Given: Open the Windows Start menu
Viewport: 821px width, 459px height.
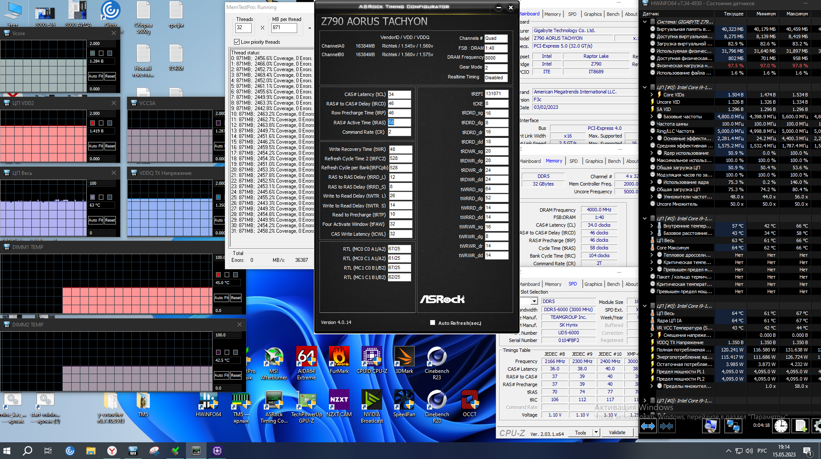Looking at the screenshot, I should tap(7, 450).
